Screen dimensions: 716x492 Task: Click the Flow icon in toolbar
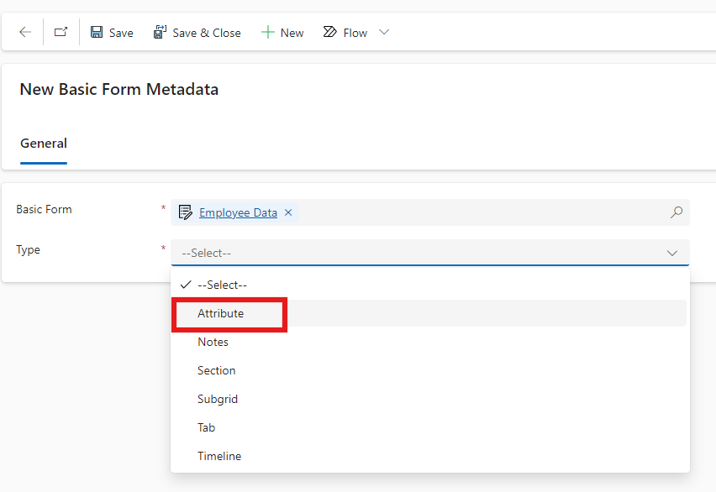point(330,33)
